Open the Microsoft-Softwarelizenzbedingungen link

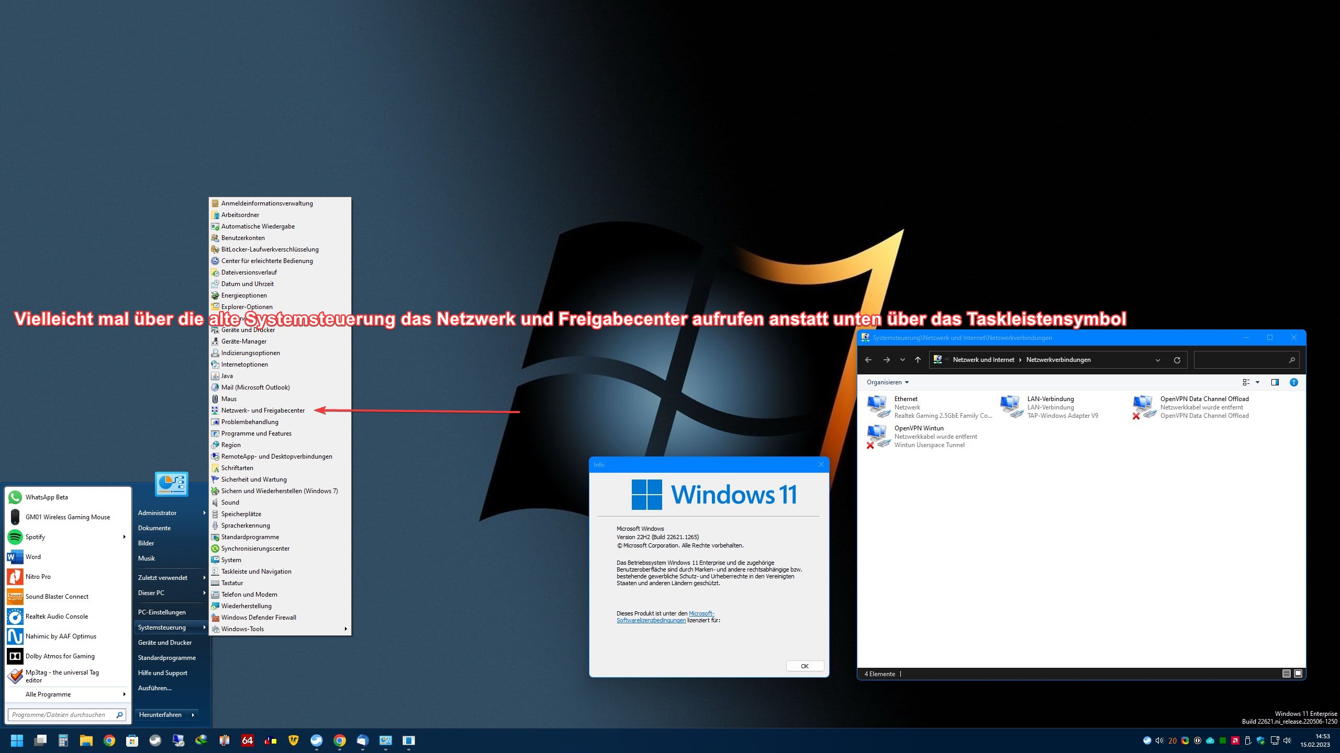click(x=665, y=617)
